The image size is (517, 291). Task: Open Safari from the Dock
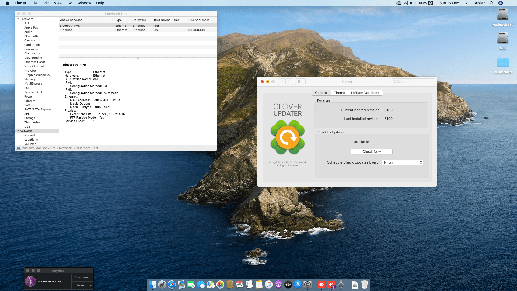pyautogui.click(x=172, y=285)
